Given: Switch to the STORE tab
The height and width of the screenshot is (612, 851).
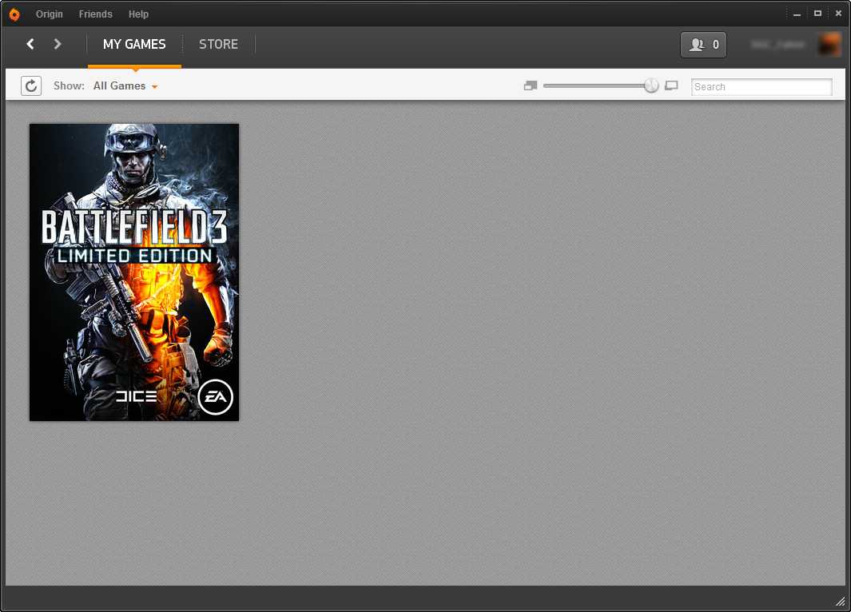Looking at the screenshot, I should (x=218, y=45).
